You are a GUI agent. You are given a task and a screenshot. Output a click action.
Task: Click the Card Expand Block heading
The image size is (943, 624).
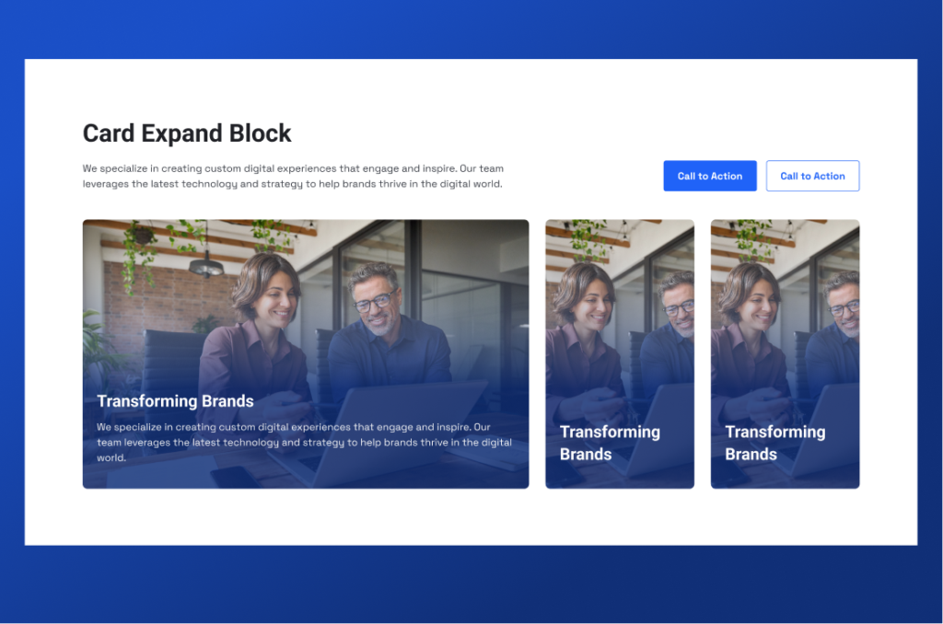(187, 133)
